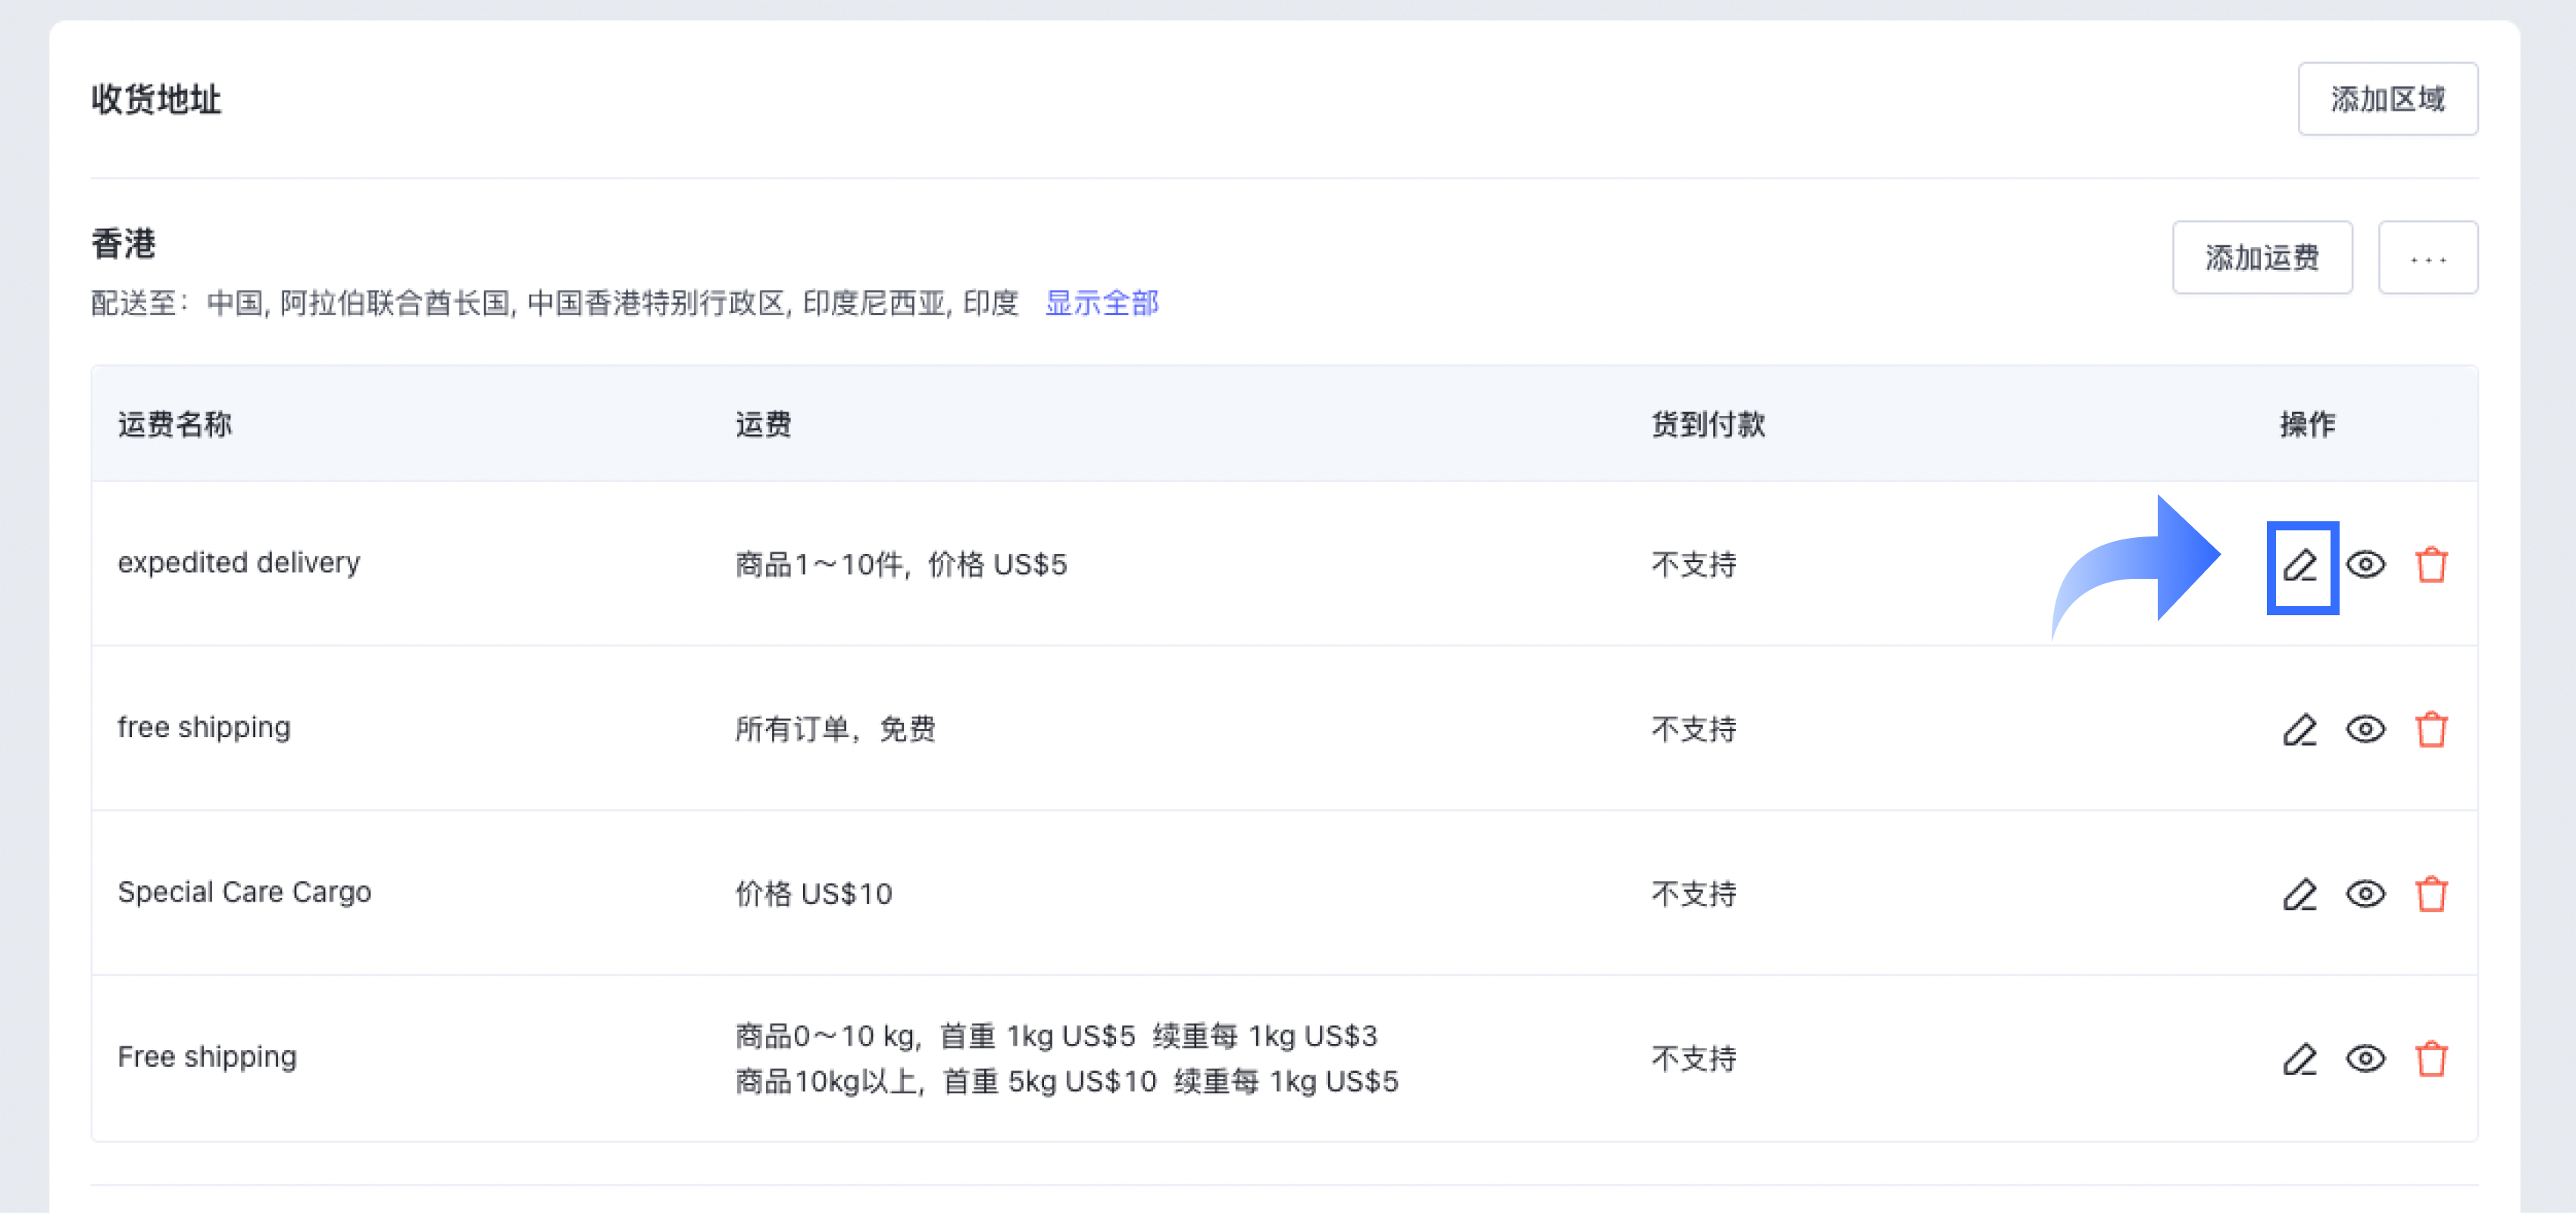Screen dimensions: 2576x1213
Task: Delete the free shipping all-orders rate
Action: click(2431, 730)
